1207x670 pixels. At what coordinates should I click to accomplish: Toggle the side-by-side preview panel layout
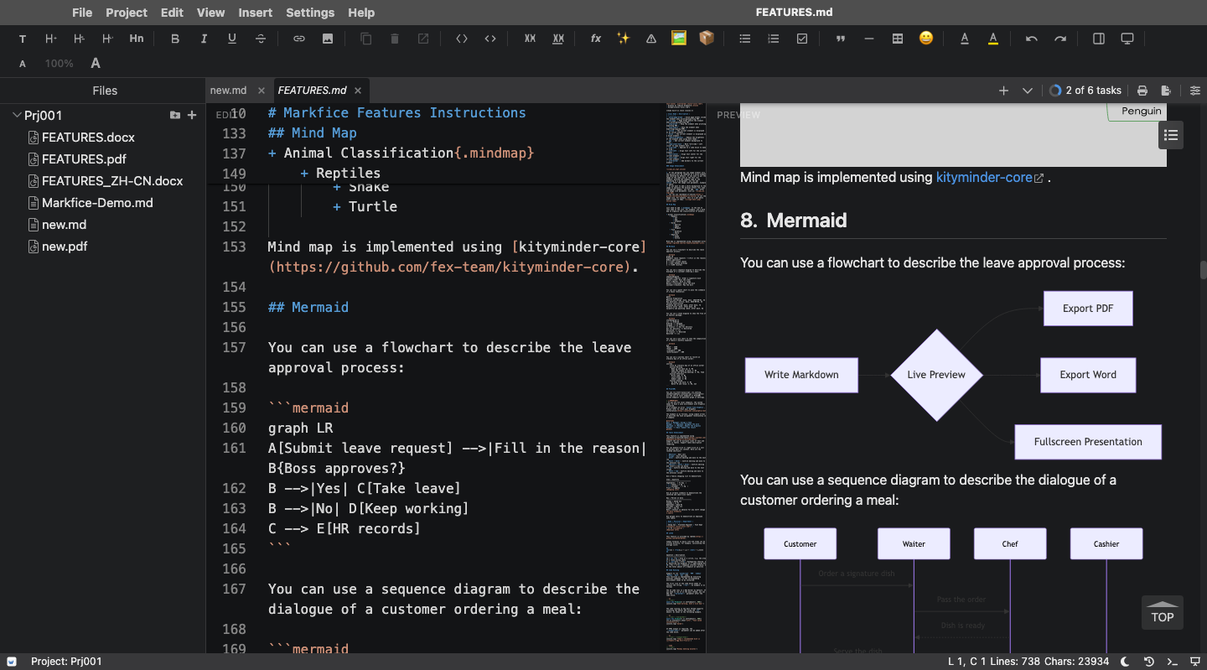[x=1099, y=39]
